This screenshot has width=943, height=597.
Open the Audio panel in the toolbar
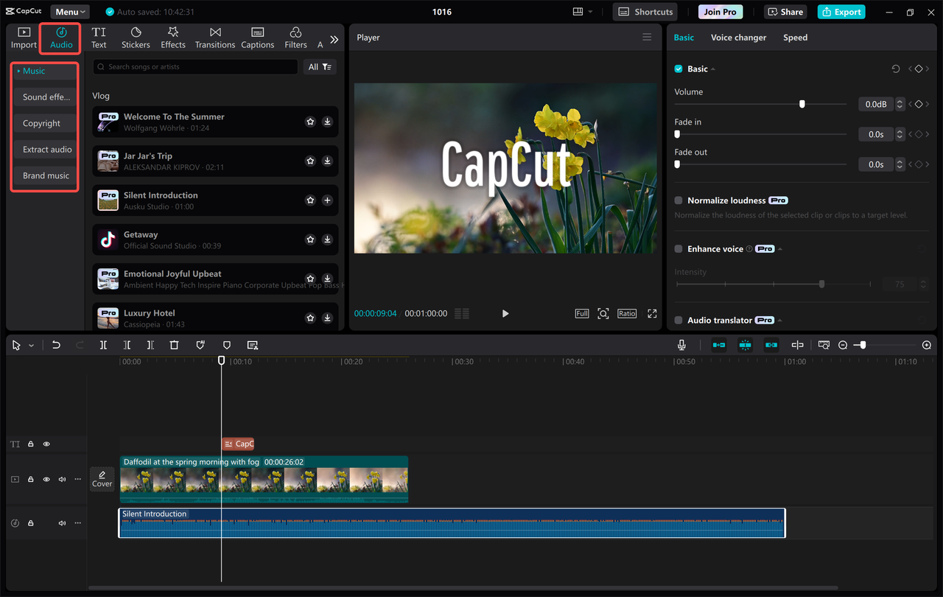coord(60,37)
